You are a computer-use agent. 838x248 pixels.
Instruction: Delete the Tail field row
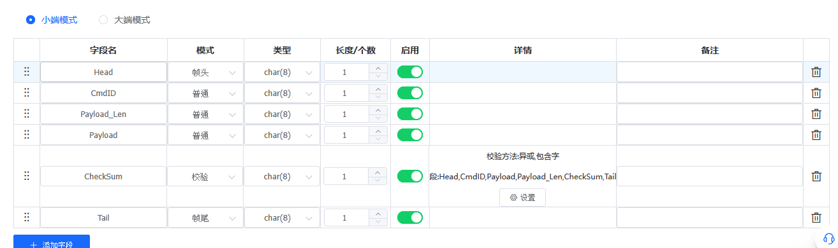point(816,217)
